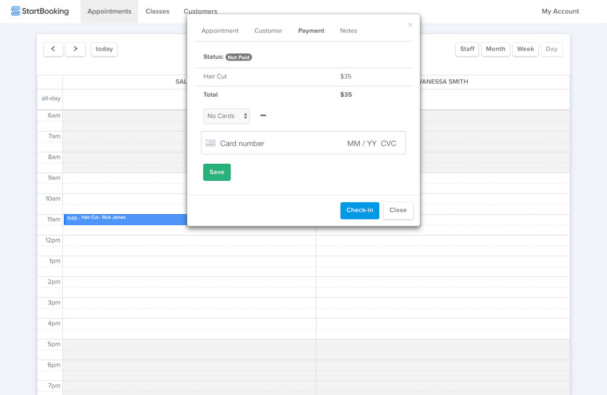Click the MM / YY expiry field
Screen dimensions: 607x395
362,144
